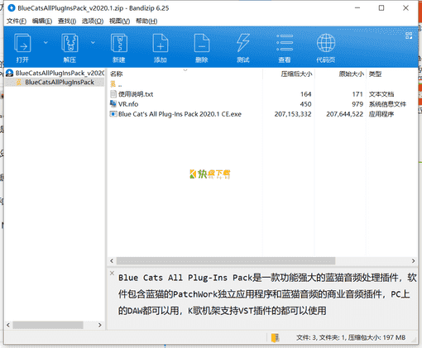Click the Test (测试) lightning icon
This screenshot has height=348, width=422.
pos(243,43)
